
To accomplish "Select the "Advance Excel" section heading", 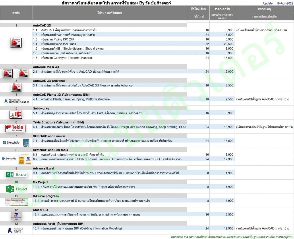I will point(44,168).
